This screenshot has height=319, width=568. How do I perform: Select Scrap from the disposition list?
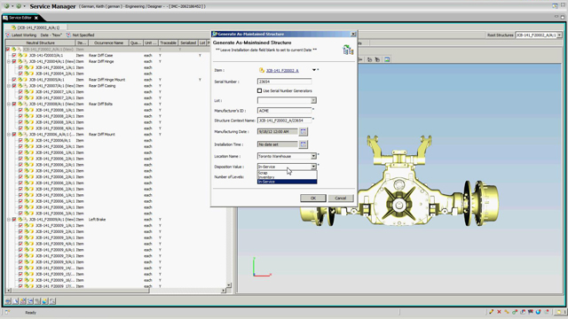point(287,173)
